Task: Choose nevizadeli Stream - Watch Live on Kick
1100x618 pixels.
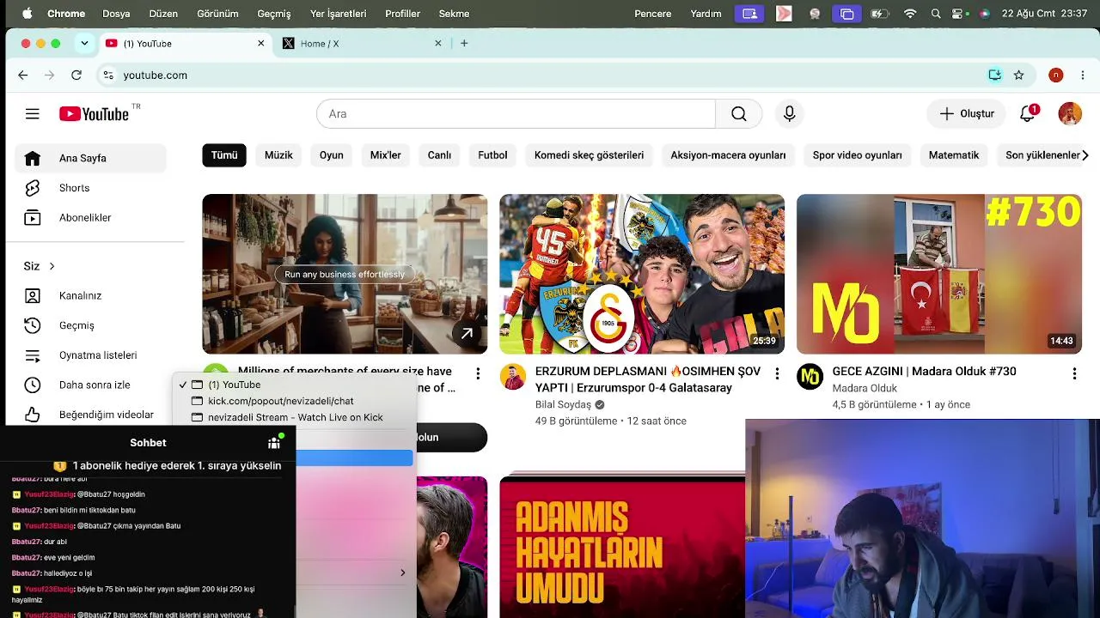Action: pyautogui.click(x=295, y=417)
